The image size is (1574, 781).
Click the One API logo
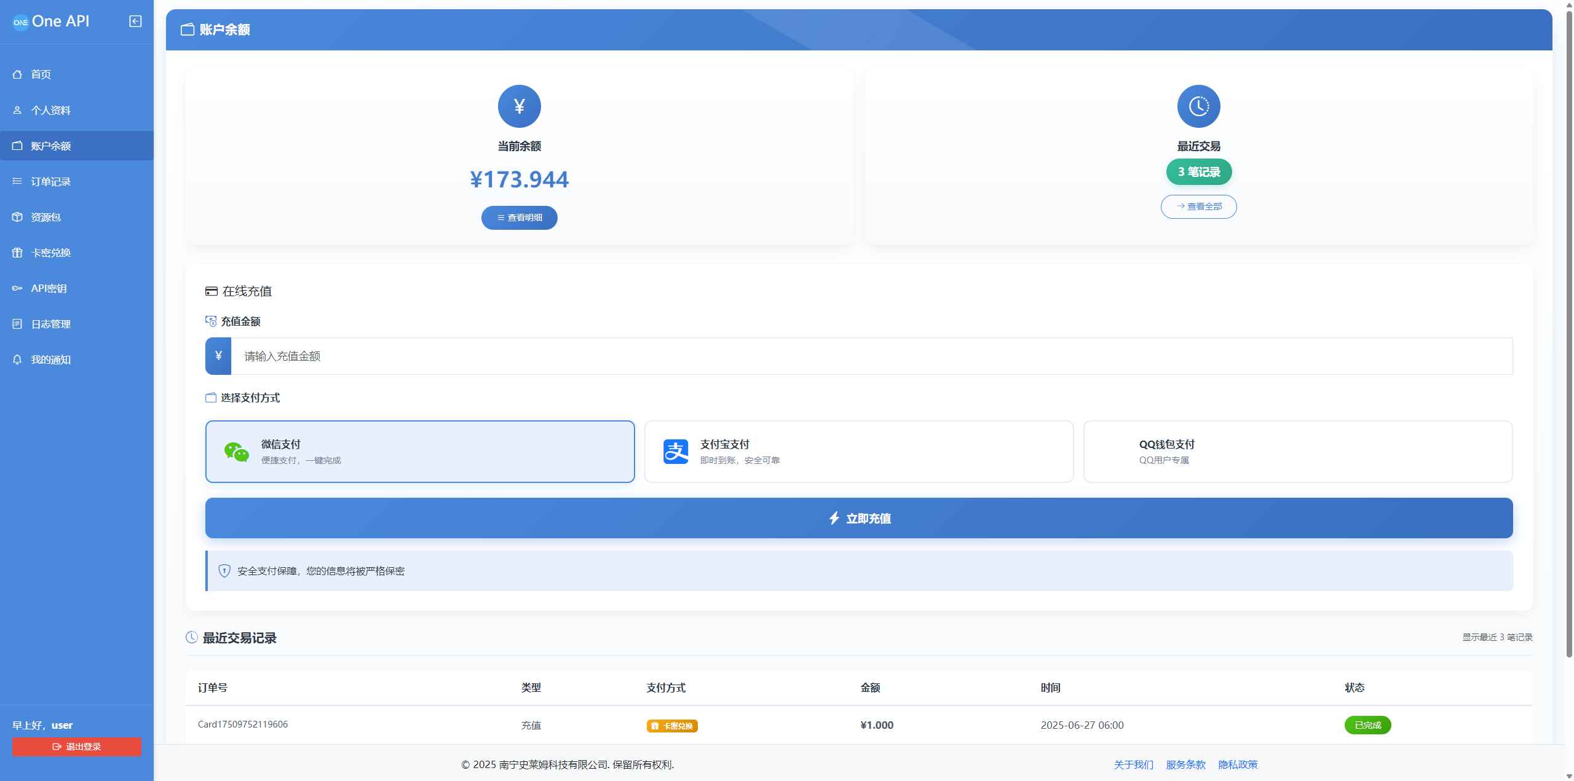[x=52, y=20]
